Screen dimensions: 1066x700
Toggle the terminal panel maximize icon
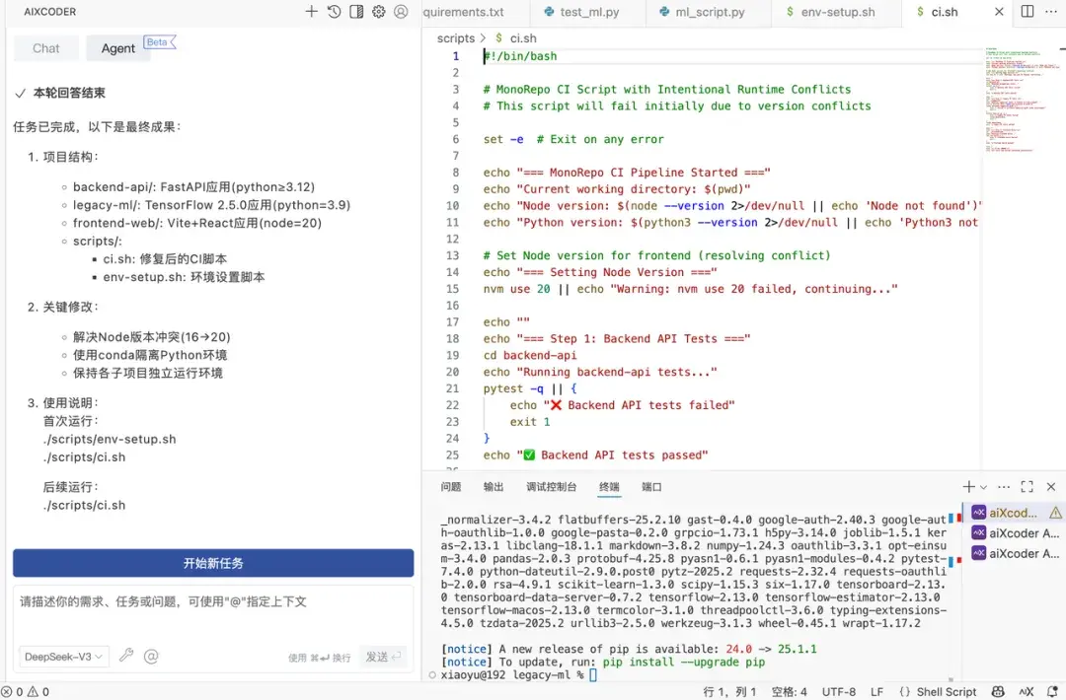click(x=1027, y=486)
